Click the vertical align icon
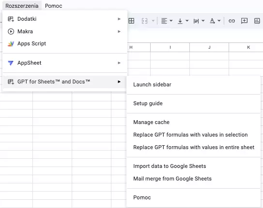 pyautogui.click(x=180, y=21)
